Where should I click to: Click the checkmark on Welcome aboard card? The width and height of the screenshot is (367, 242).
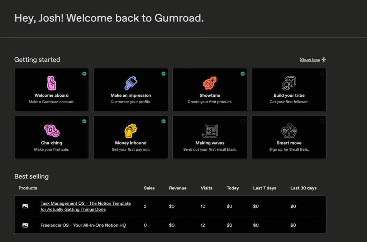(x=84, y=74)
